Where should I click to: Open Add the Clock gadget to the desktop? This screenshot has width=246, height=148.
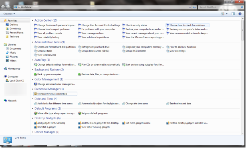click(x=100, y=123)
